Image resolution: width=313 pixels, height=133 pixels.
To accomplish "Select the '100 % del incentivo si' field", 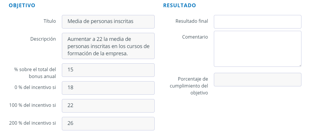I will 108,106.
